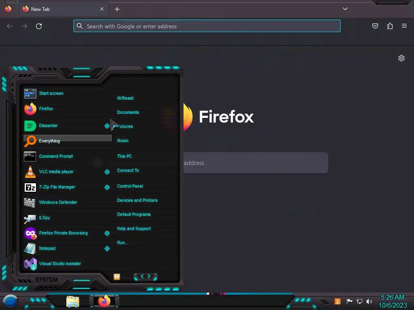Click the yellow alert icon in start menu
The height and width of the screenshot is (310, 414).
point(117,277)
